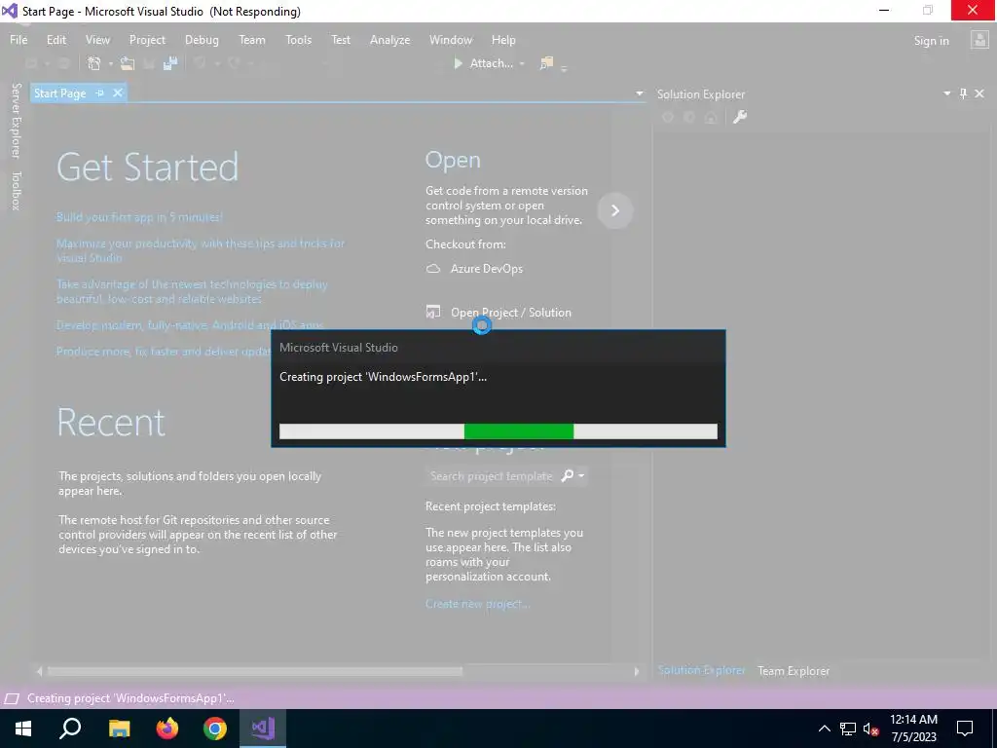This screenshot has height=748, width=997.
Task: Click the Azure DevOps checkout link
Action: tap(487, 269)
